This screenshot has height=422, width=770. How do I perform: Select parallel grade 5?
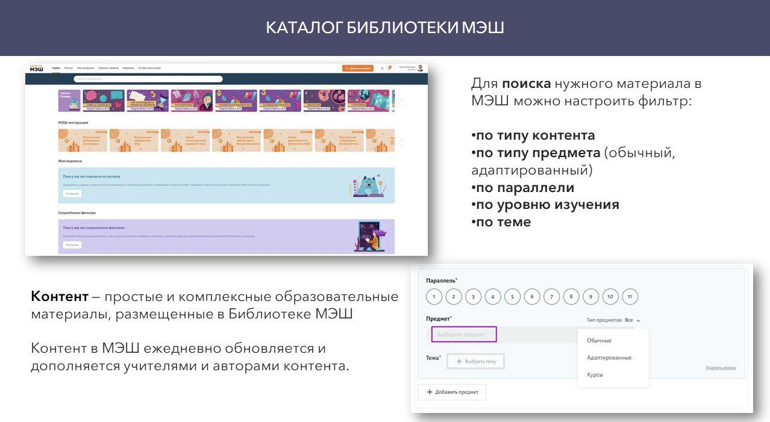512,296
